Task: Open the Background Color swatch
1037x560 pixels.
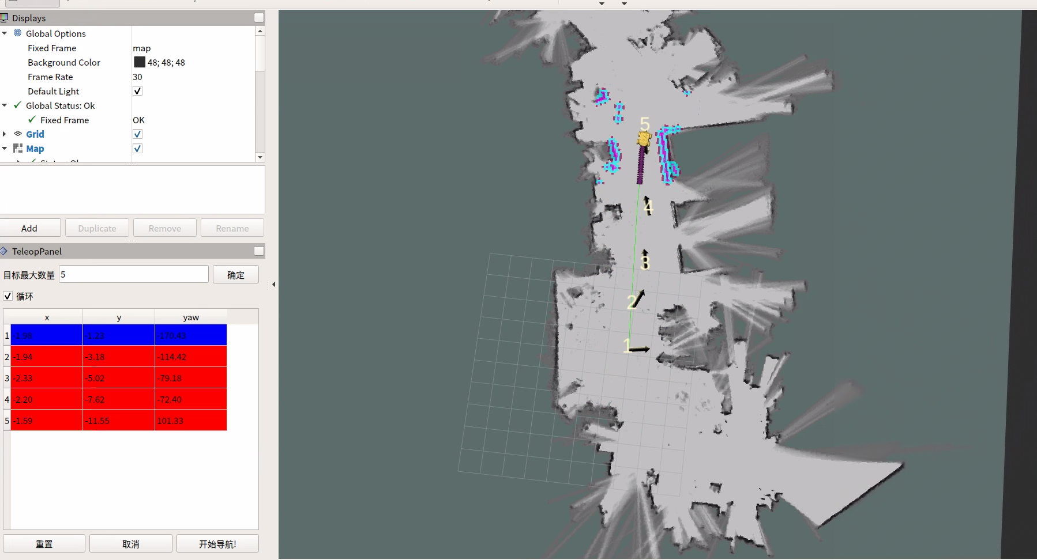Action: [x=140, y=62]
